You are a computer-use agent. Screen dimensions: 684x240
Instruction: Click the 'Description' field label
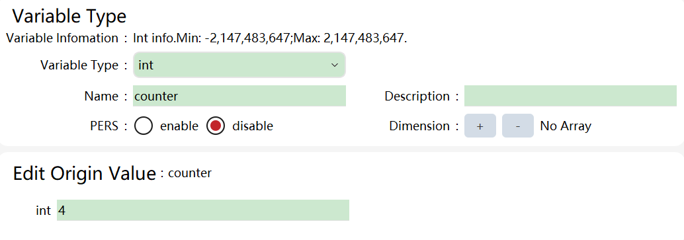(417, 96)
